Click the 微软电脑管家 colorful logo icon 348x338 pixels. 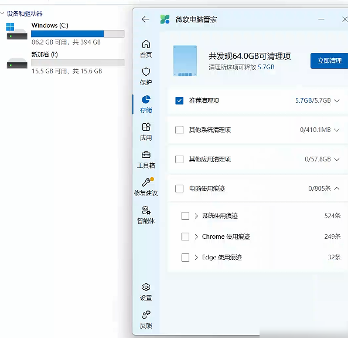tap(165, 19)
